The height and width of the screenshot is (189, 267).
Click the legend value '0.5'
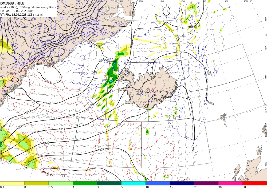point(50,187)
